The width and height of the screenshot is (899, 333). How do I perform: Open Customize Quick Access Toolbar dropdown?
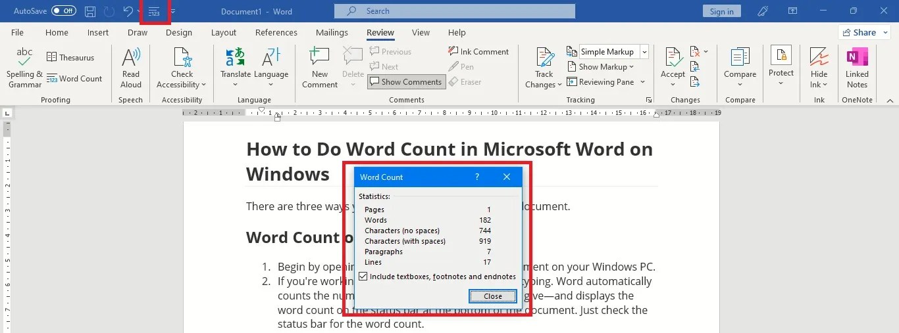(173, 12)
